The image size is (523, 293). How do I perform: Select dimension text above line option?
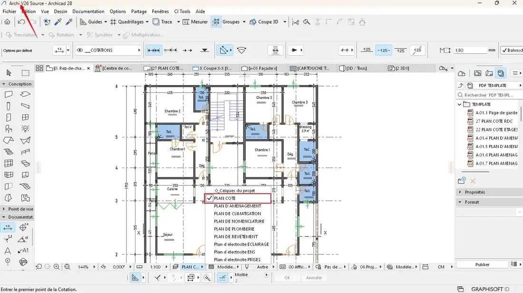pos(367,50)
